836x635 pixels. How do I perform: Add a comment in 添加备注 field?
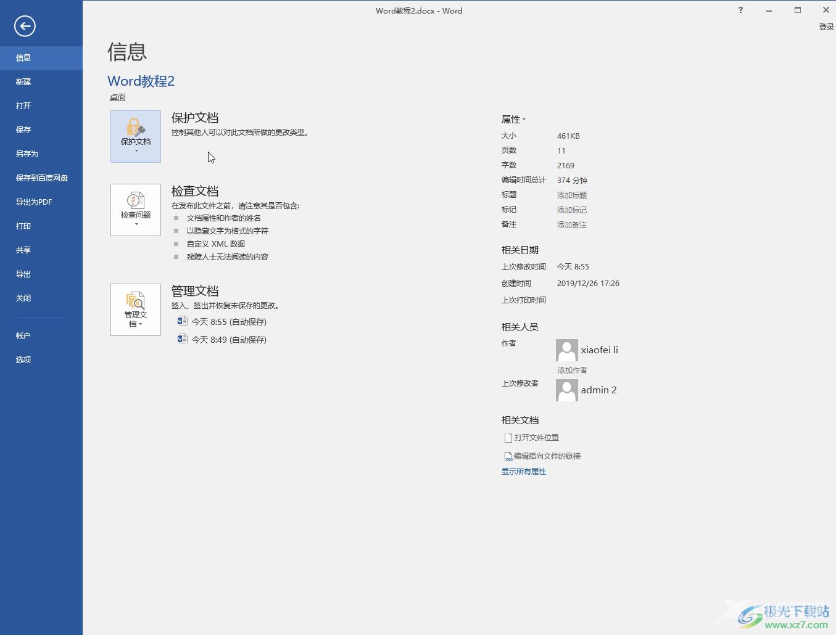[572, 225]
